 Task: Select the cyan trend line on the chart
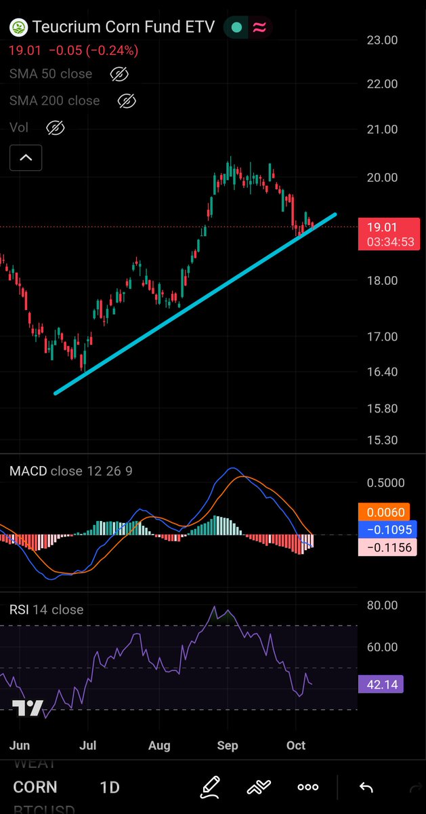(195, 303)
